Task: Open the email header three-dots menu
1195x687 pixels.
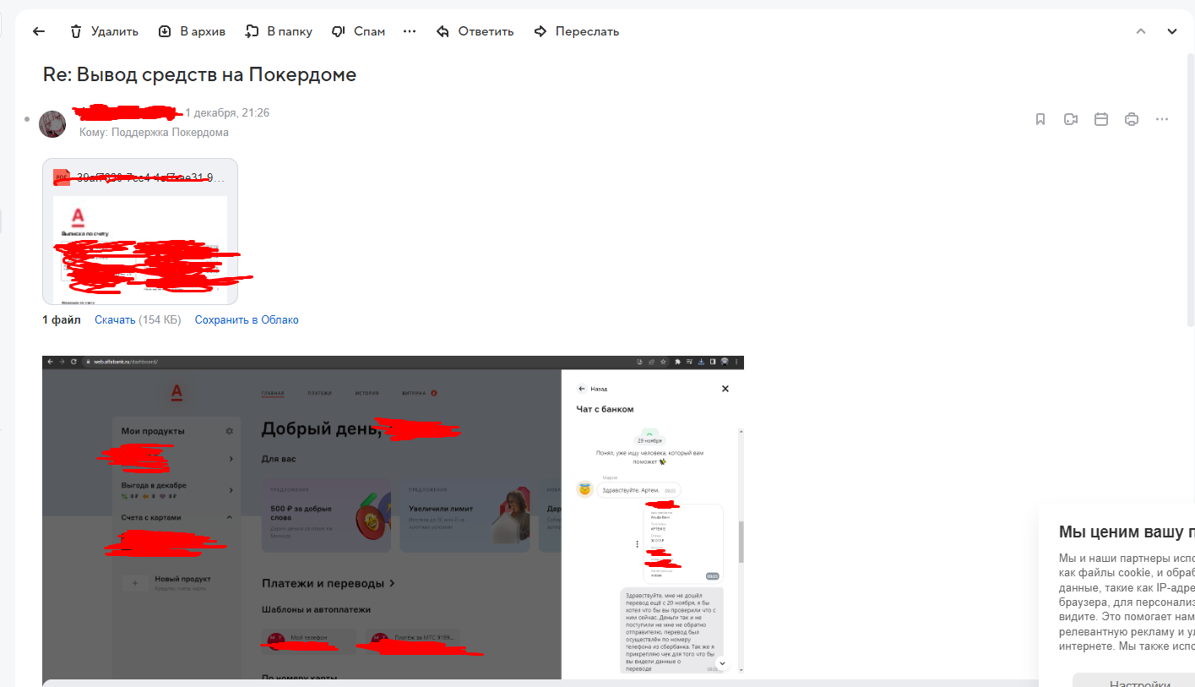Action: pyautogui.click(x=1162, y=119)
